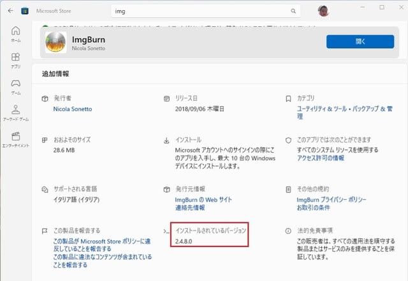Viewport: 408px width, 281px height.
Task: Click the 追加情報 section heading
Action: 55,74
